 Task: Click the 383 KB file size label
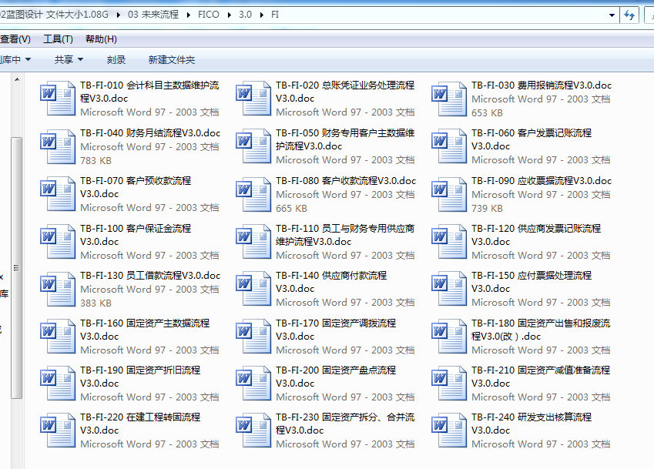pos(96,303)
